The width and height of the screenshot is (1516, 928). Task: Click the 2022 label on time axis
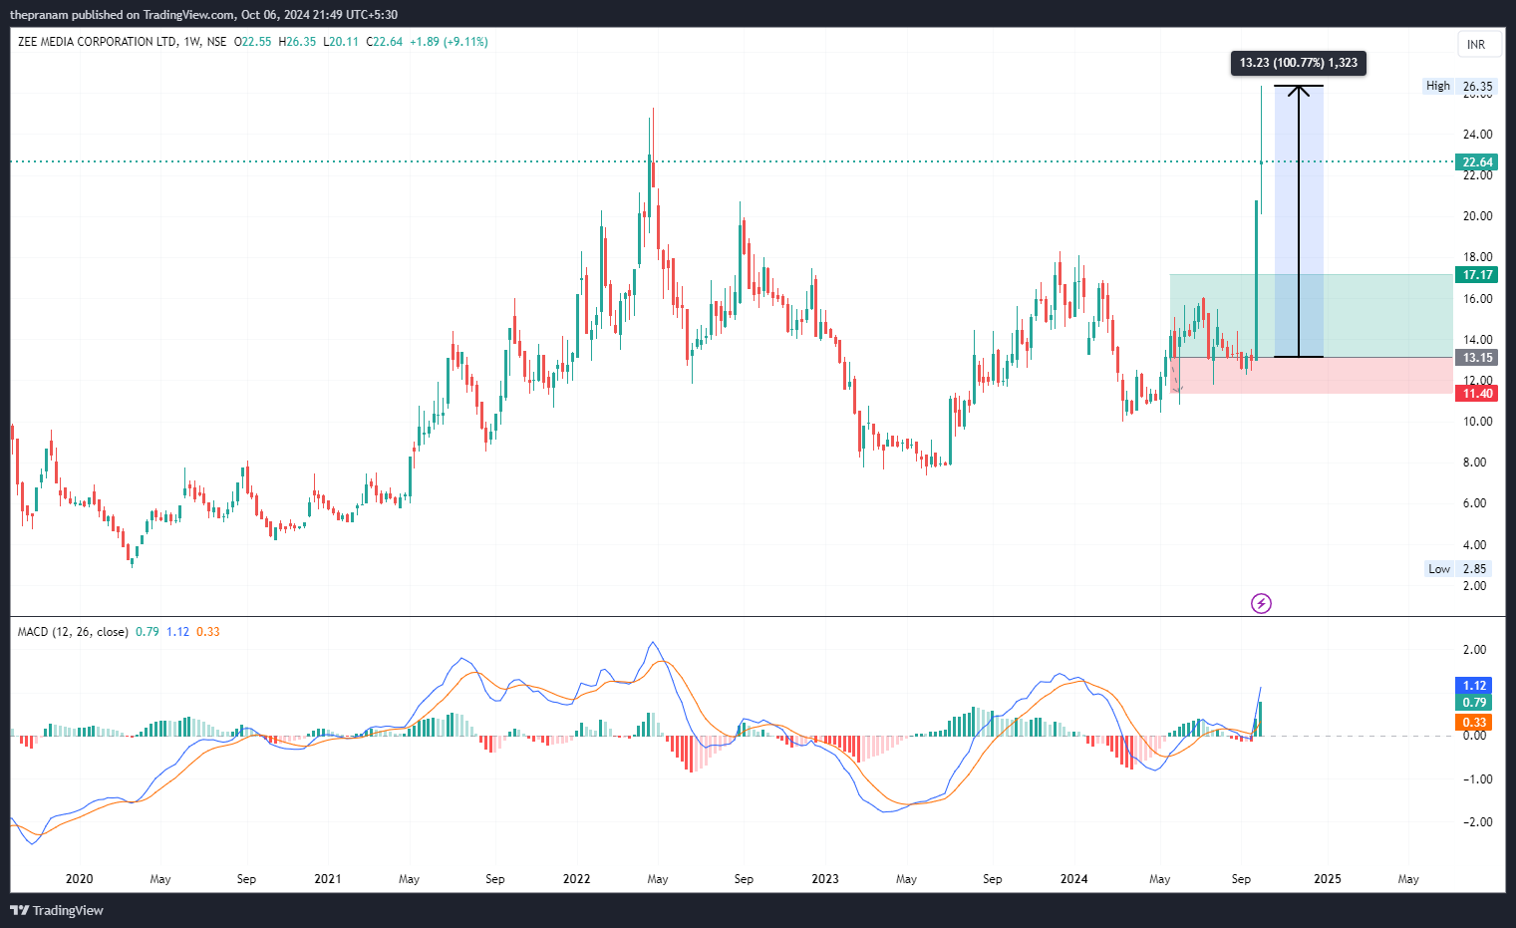[x=576, y=879]
